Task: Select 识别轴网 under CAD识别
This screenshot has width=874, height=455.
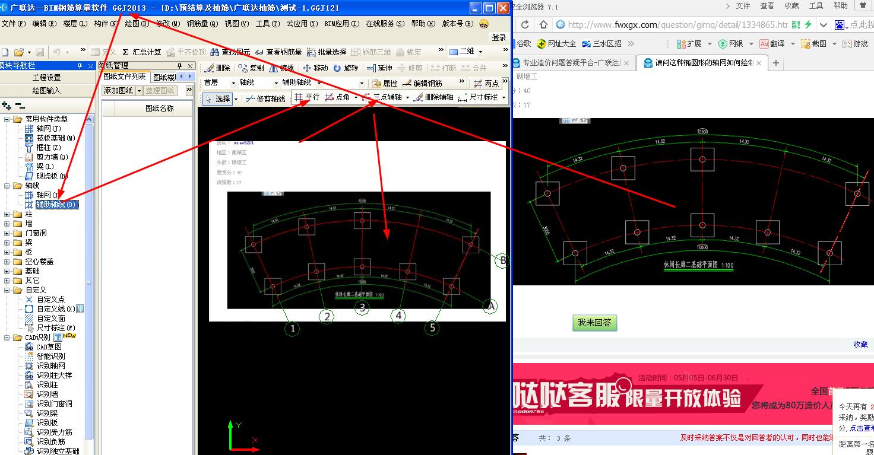Action: point(50,366)
